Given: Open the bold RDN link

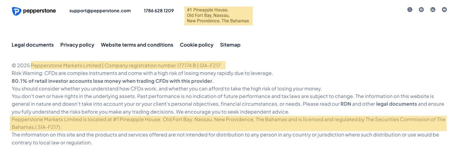Looking at the screenshot, I should pyautogui.click(x=346, y=104).
